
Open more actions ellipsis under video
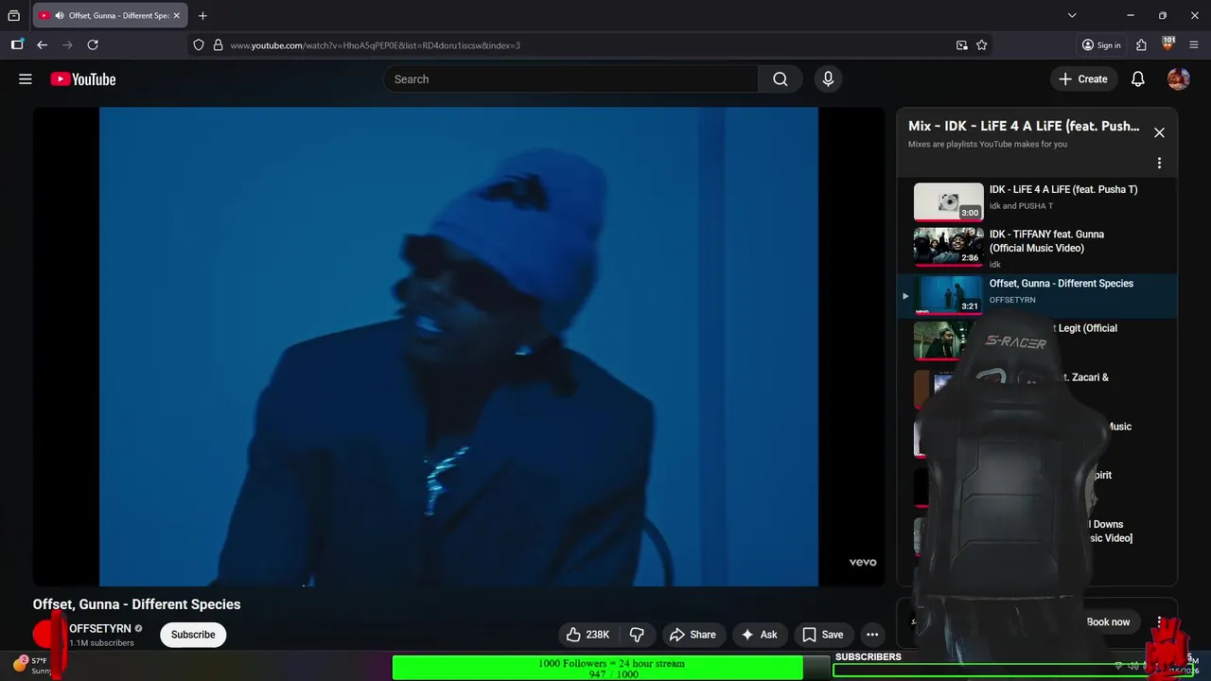872,635
